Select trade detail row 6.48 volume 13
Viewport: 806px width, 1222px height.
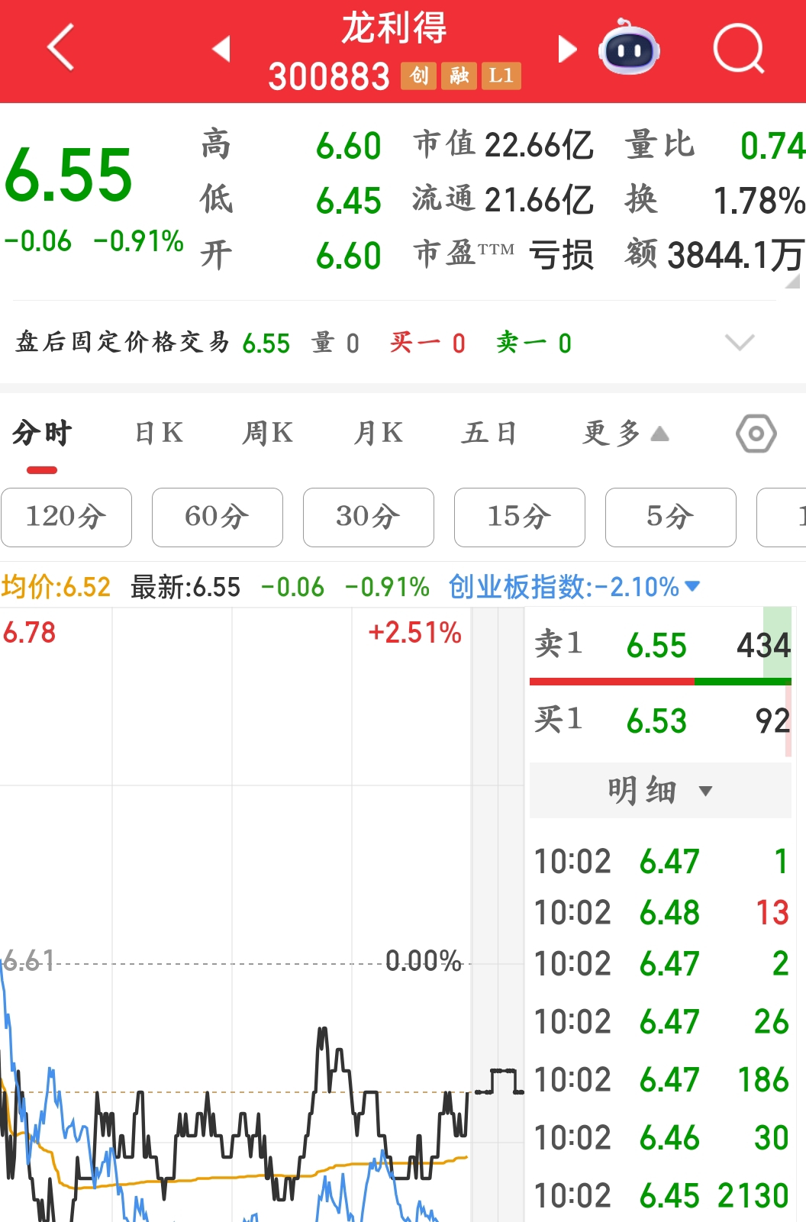pos(661,913)
